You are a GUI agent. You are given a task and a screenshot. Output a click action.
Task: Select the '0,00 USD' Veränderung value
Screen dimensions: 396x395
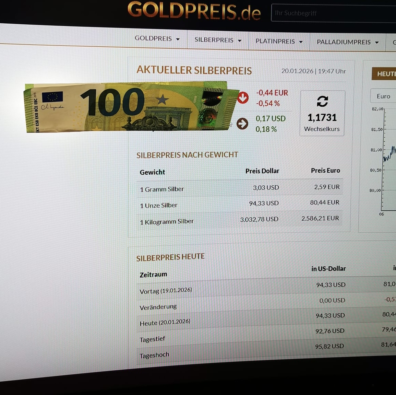[332, 300]
